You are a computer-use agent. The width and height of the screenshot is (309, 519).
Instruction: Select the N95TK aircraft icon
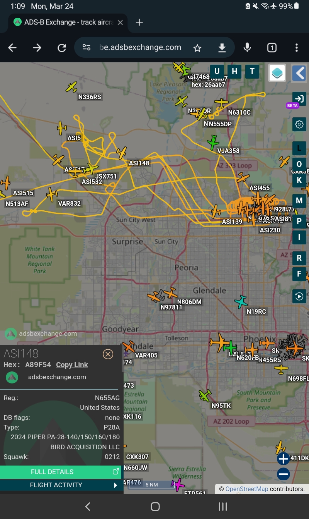tap(205, 395)
